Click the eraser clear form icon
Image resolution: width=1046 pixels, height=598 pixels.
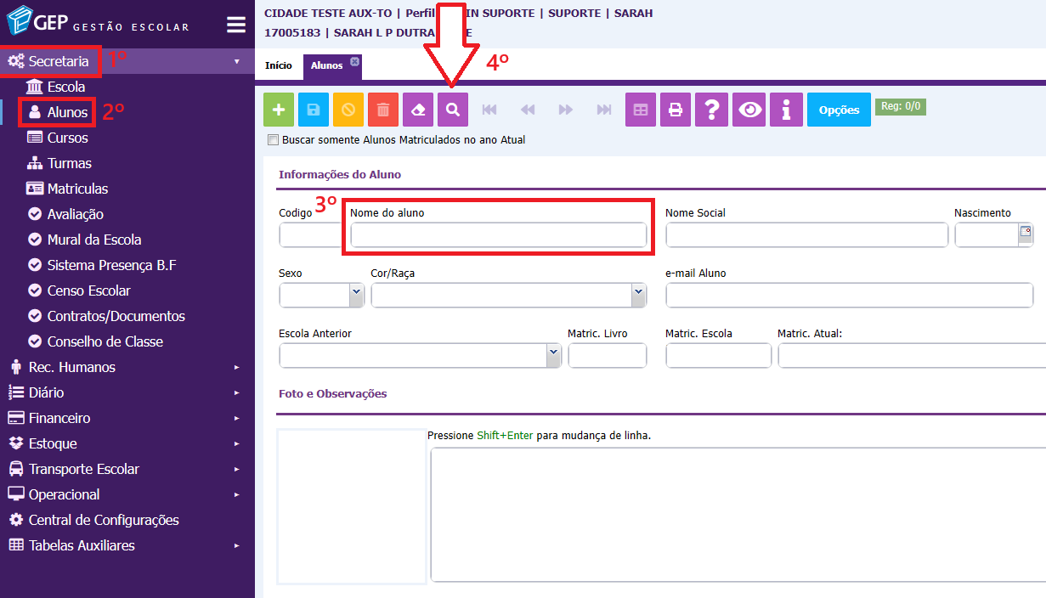tap(418, 110)
